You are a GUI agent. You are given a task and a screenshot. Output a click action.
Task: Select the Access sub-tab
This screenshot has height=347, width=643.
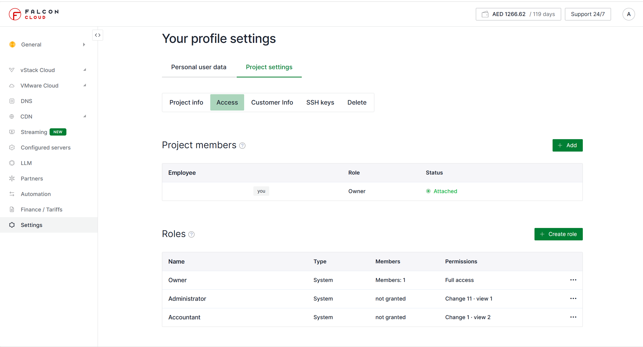pos(227,102)
